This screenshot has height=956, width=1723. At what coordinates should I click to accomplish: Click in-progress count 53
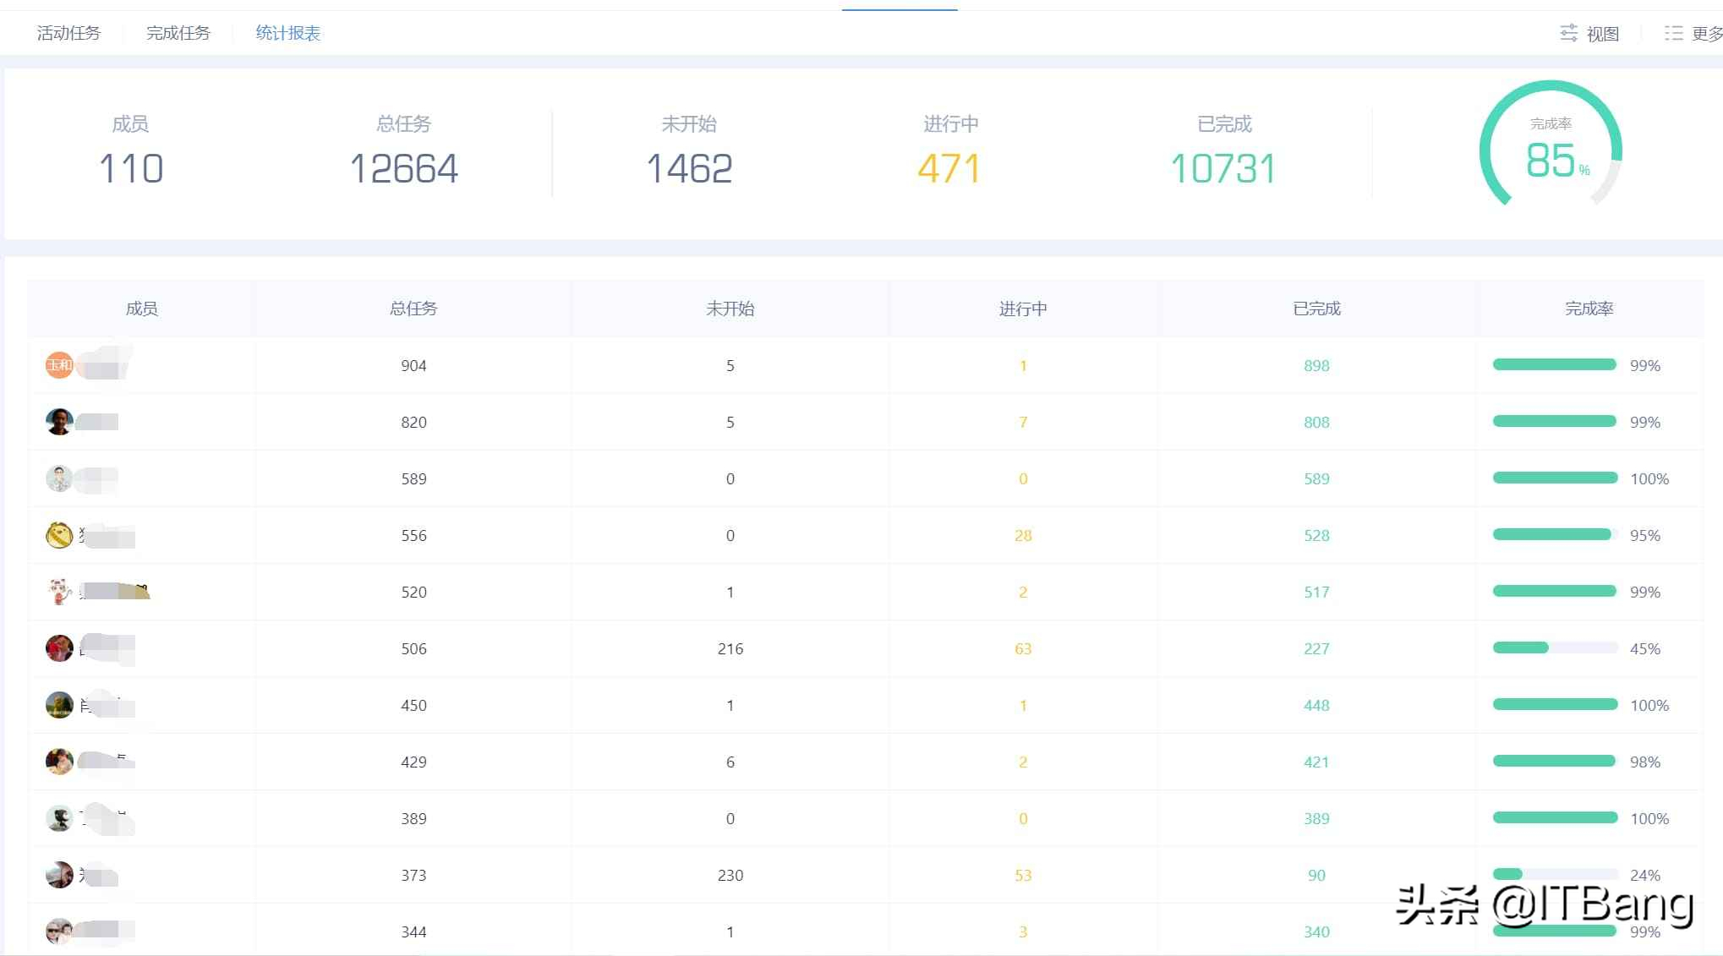click(1023, 876)
